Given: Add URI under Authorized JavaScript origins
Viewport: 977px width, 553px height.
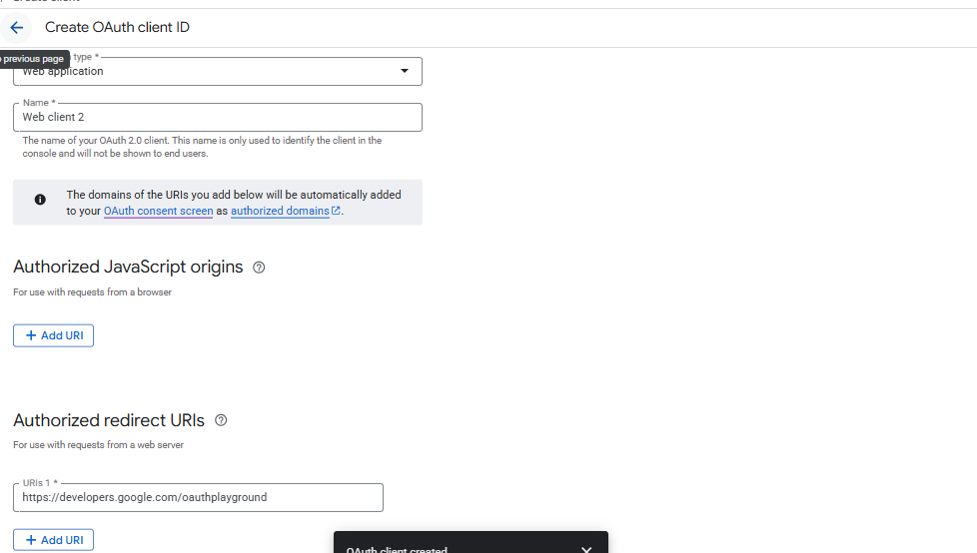Looking at the screenshot, I should 53,335.
